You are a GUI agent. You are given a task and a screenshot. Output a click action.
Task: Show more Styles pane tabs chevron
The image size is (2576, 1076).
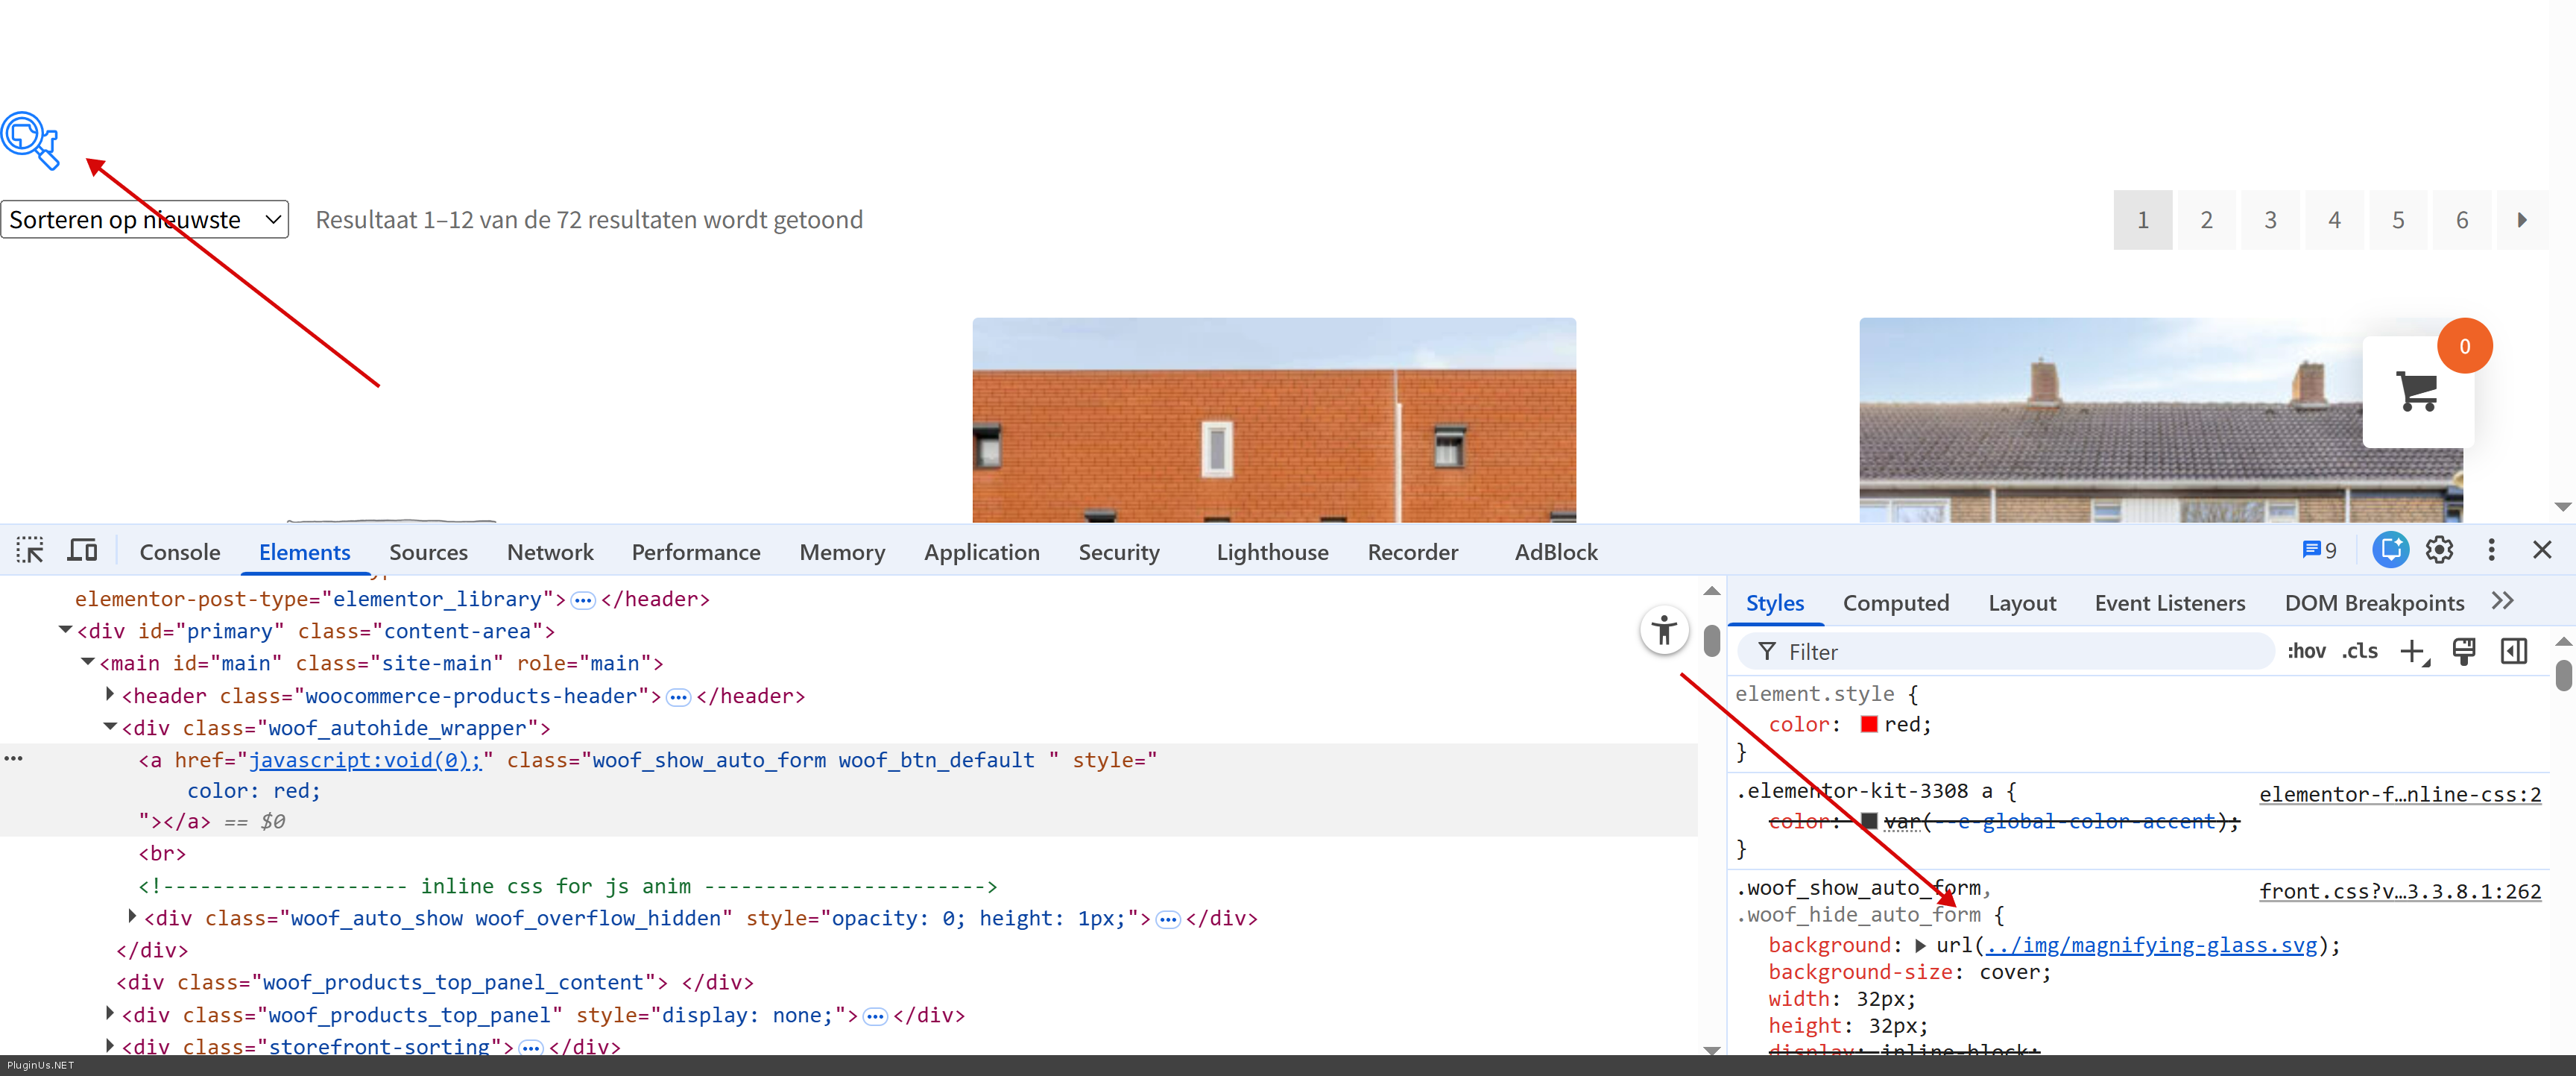click(x=2502, y=601)
